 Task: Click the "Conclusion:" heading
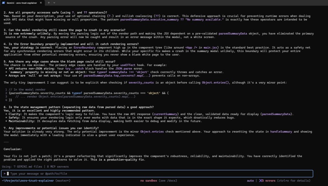13,149
